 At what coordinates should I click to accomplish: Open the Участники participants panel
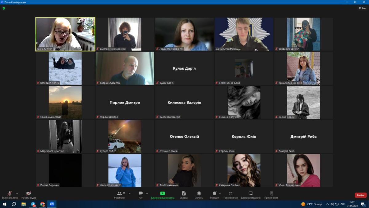click(x=120, y=195)
